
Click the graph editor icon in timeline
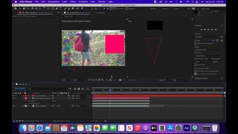point(88,89)
